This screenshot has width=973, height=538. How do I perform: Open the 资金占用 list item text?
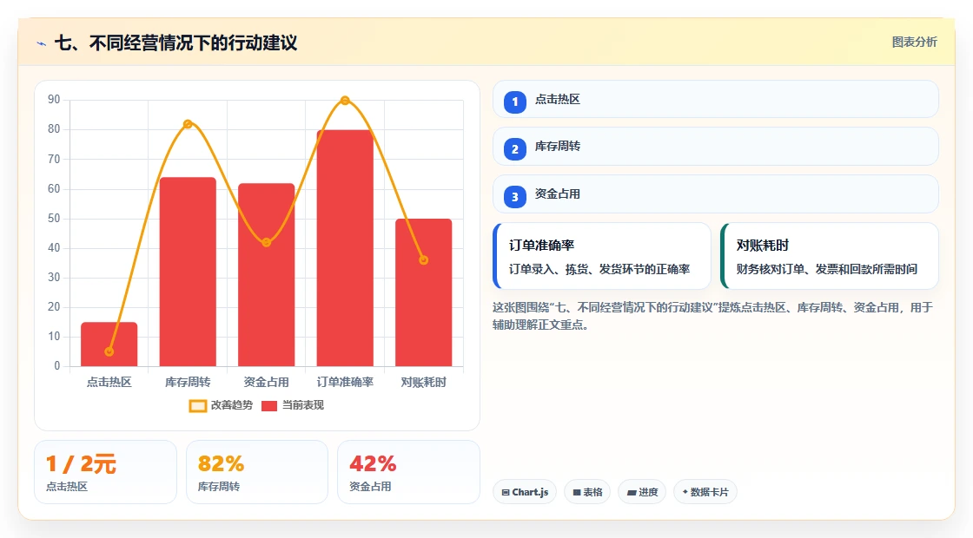point(557,194)
